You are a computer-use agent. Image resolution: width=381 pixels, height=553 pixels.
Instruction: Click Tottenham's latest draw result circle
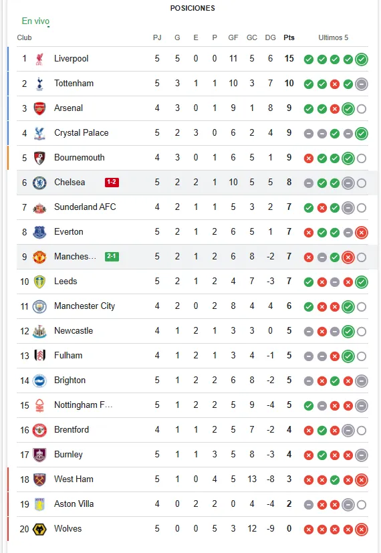pos(361,84)
